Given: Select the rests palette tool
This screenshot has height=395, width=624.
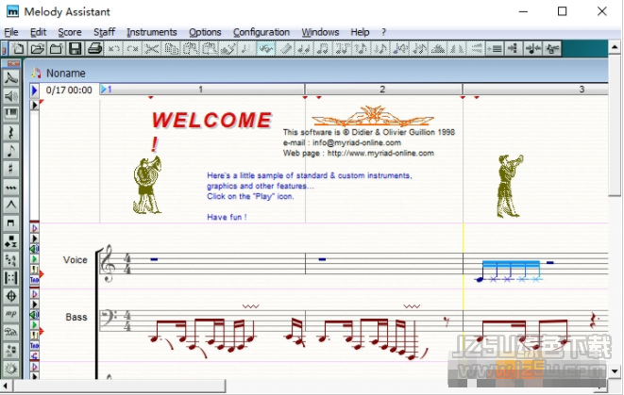Looking at the screenshot, I should pyautogui.click(x=11, y=132).
